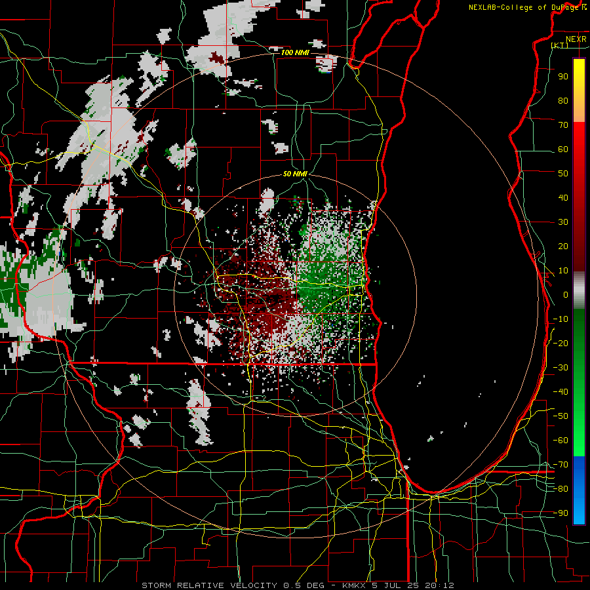
Task: Click the "[KT]" units label
Action: (x=560, y=45)
